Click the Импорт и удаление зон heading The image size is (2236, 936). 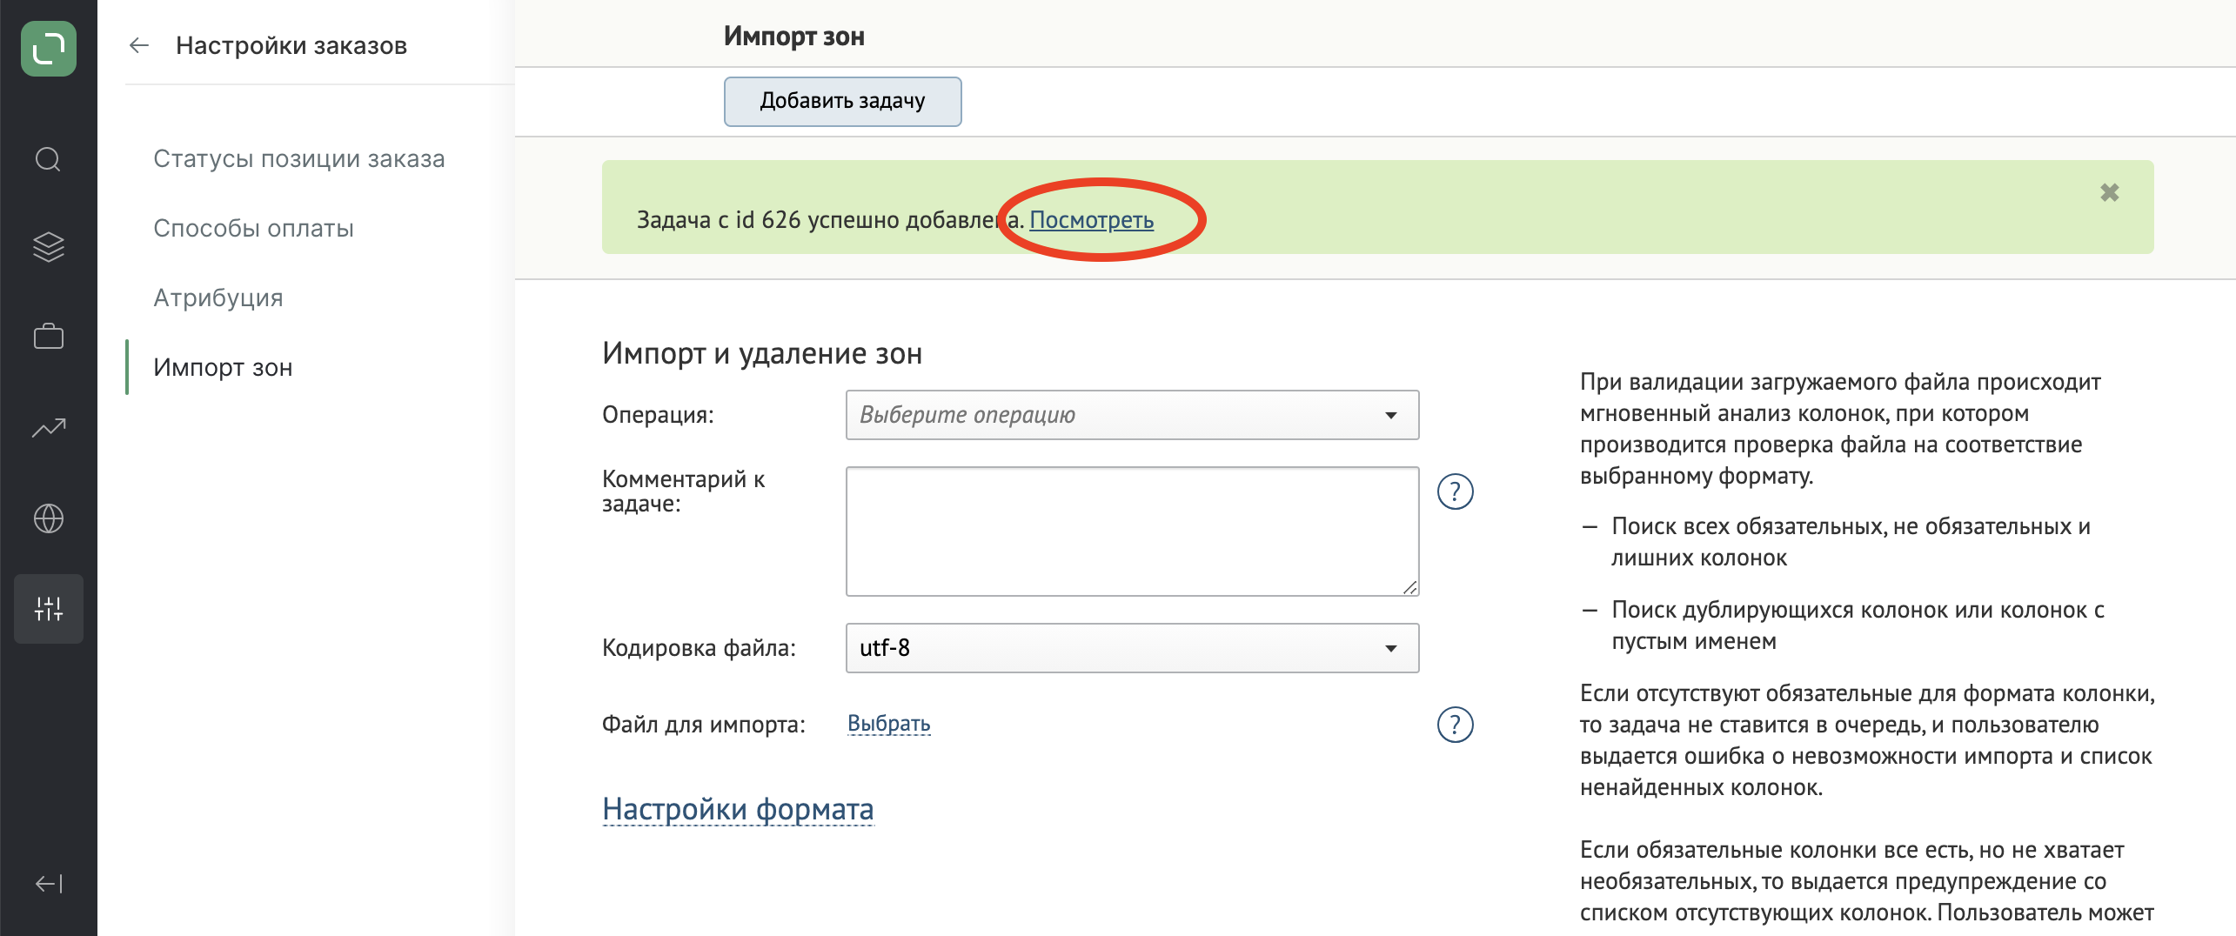point(762,353)
